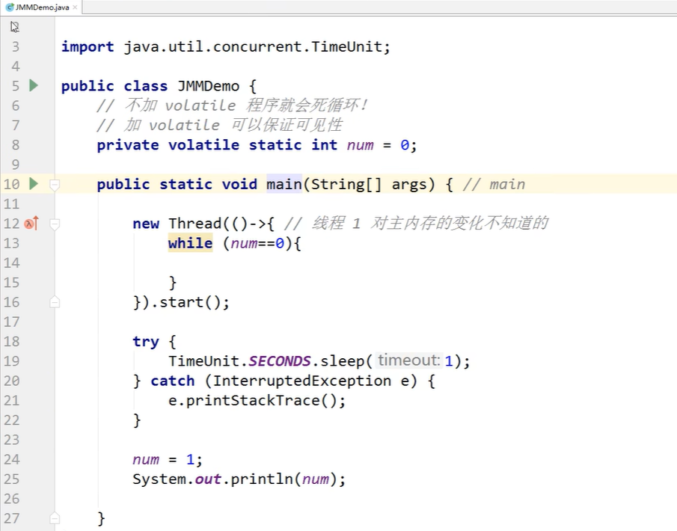Switch to the JMMDemo.java editor tab
677x531 pixels.
pyautogui.click(x=40, y=7)
